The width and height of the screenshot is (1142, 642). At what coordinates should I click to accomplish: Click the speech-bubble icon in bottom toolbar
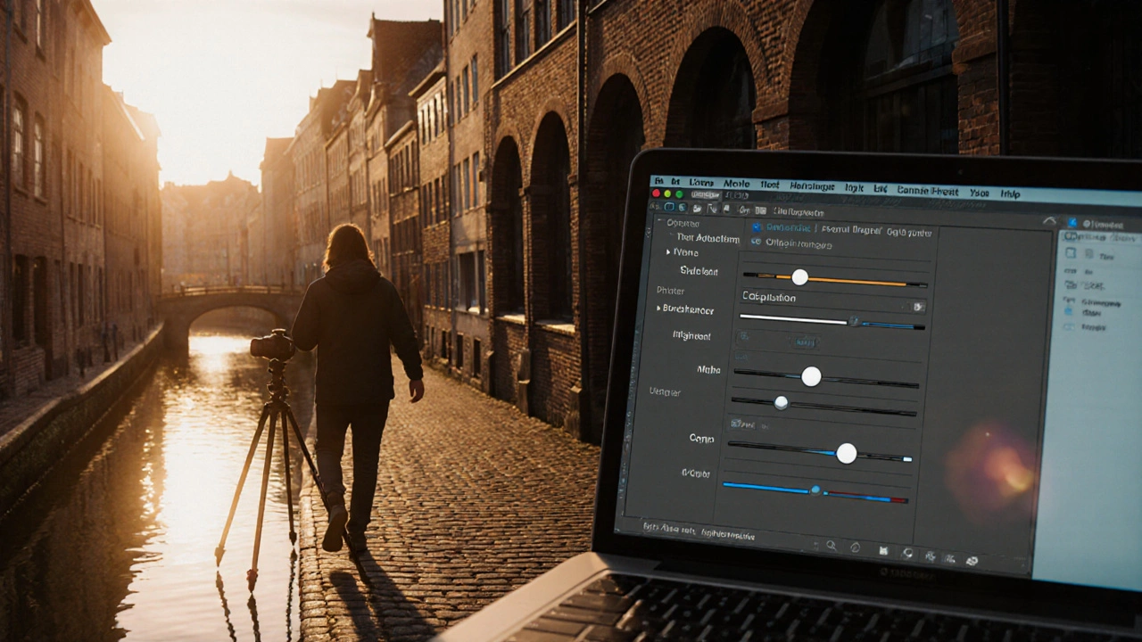click(908, 554)
